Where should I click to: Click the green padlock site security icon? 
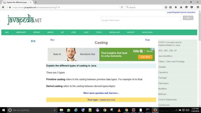pos(10,7)
